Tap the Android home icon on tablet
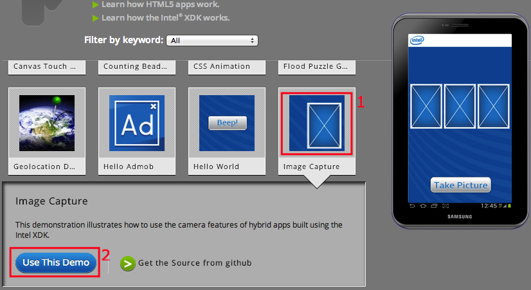531x290 pixels. pos(423,206)
